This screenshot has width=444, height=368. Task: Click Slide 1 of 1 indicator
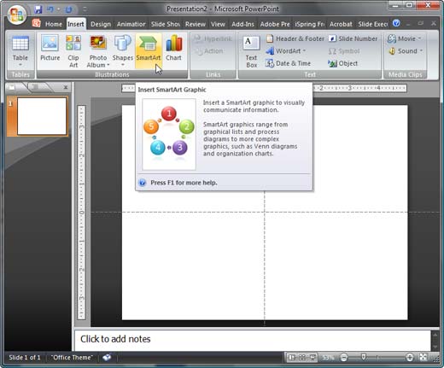pos(25,358)
